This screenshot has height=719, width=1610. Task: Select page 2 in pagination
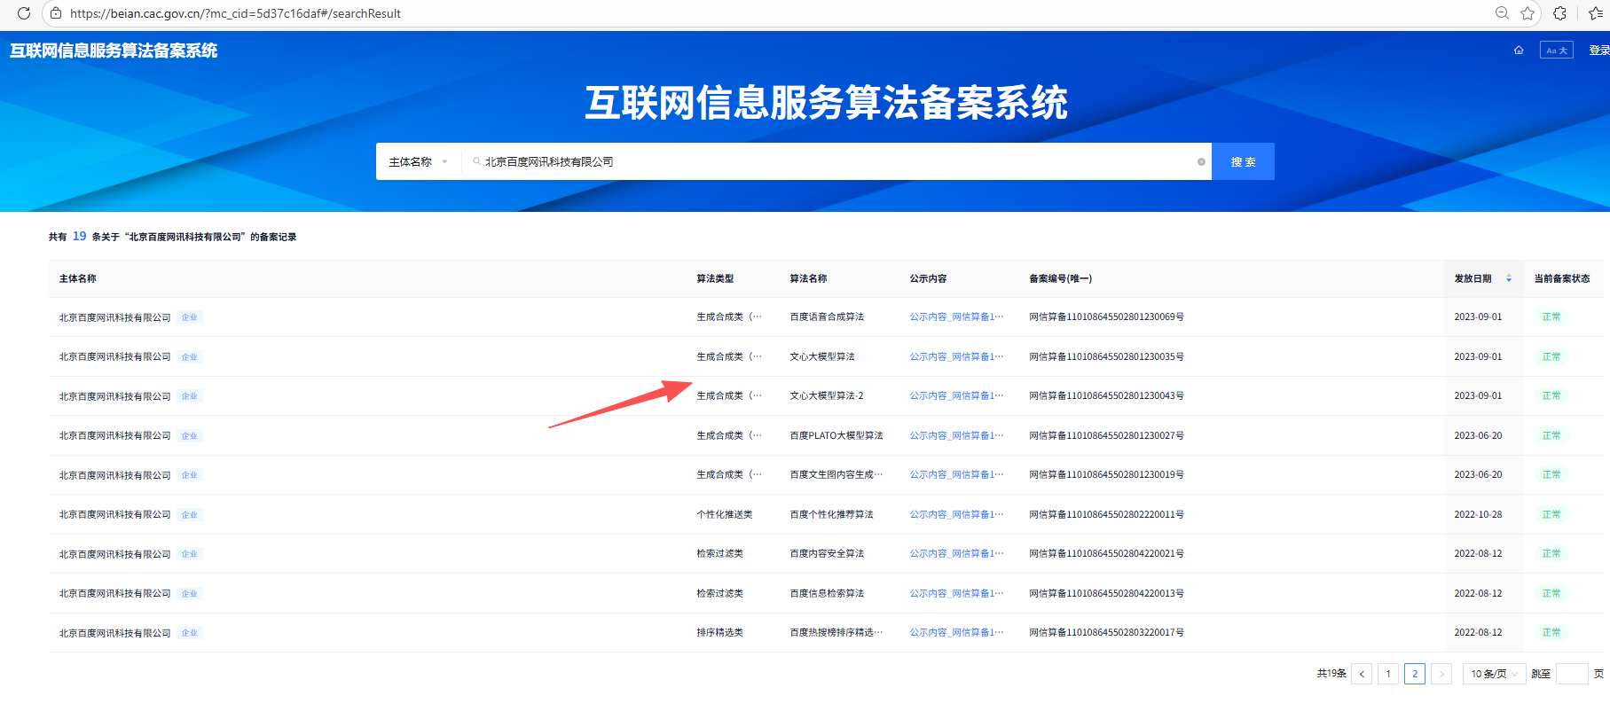(1415, 674)
